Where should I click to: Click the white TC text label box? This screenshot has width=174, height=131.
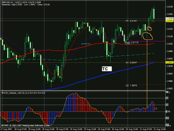coord(107,69)
